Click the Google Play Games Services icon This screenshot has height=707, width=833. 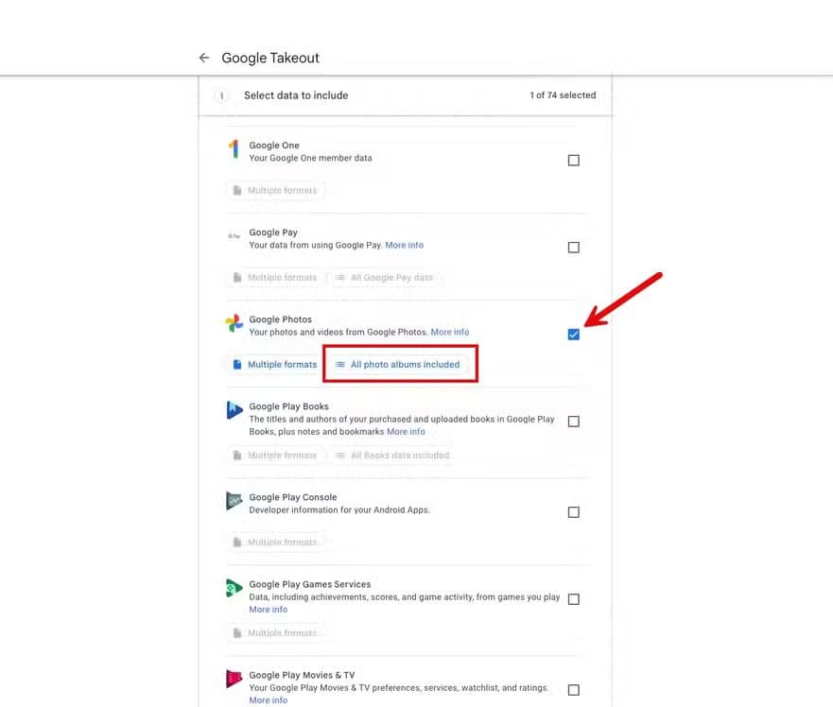[x=234, y=588]
